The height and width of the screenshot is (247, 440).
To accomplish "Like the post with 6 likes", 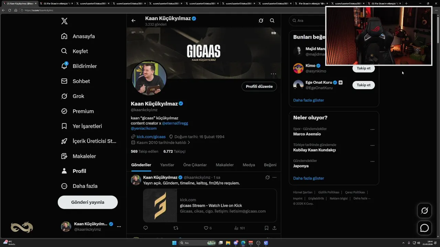I will [x=208, y=228].
